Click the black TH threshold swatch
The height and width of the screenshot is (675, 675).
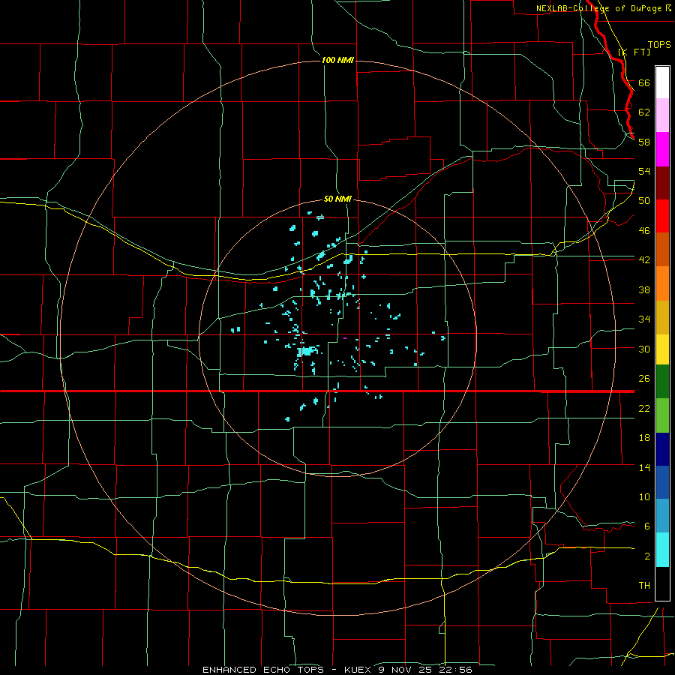point(662,583)
